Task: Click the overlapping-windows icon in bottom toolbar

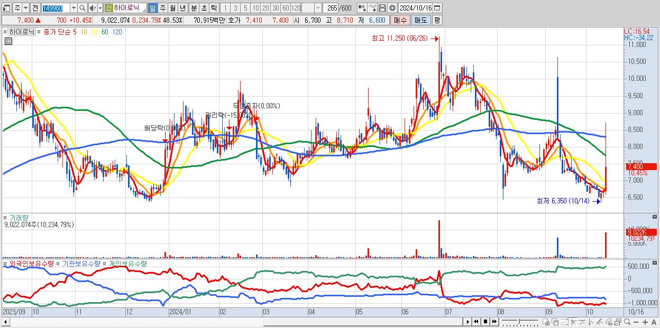Action: 555,322
